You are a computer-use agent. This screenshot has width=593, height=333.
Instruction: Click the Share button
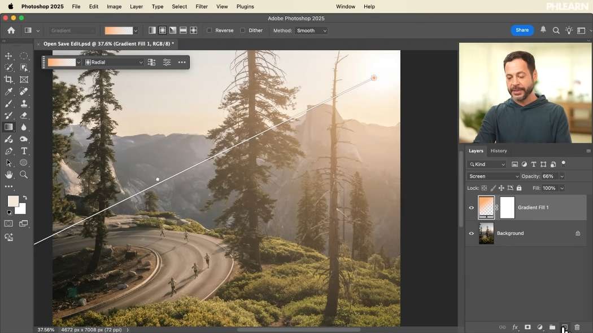tap(522, 30)
